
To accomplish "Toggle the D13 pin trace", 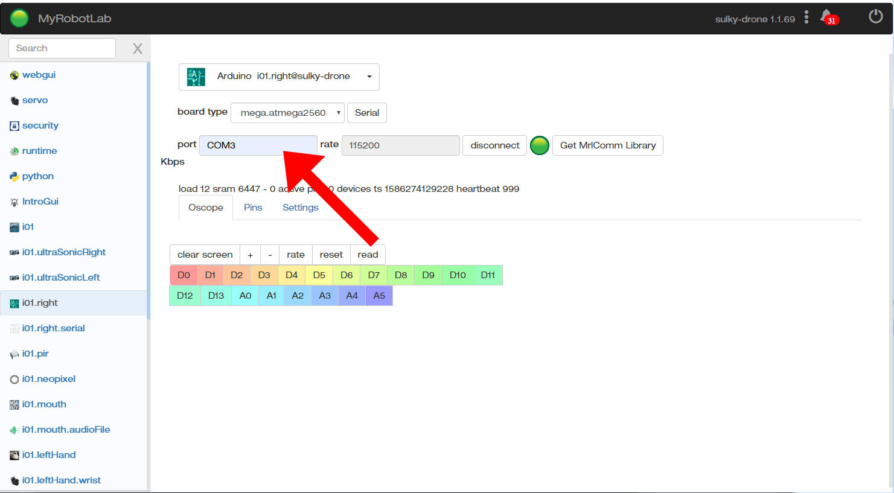I will click(216, 296).
